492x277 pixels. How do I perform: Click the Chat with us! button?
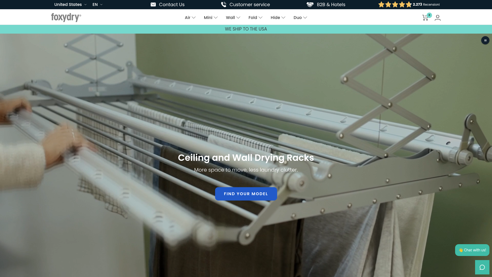point(472,250)
